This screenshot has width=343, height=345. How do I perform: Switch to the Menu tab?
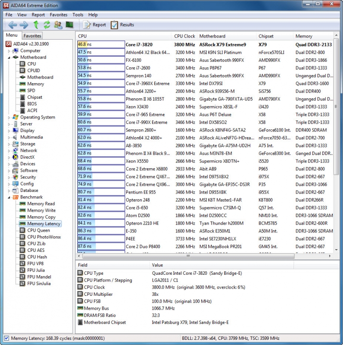tap(12, 35)
